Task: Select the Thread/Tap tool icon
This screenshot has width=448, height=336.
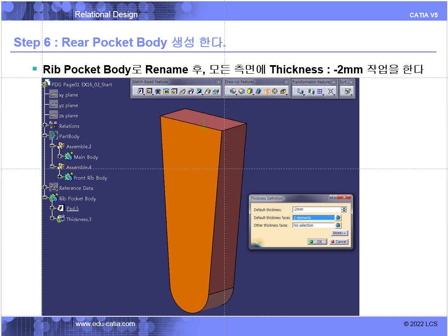Action: (x=275, y=92)
